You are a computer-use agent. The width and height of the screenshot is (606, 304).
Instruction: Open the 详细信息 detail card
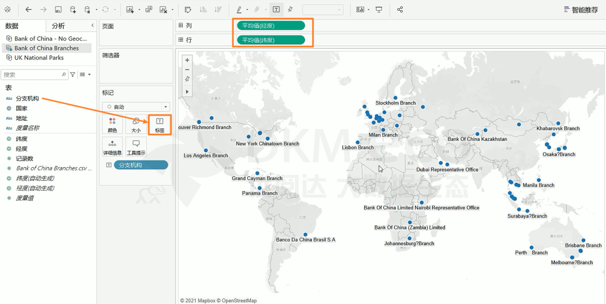point(112,147)
